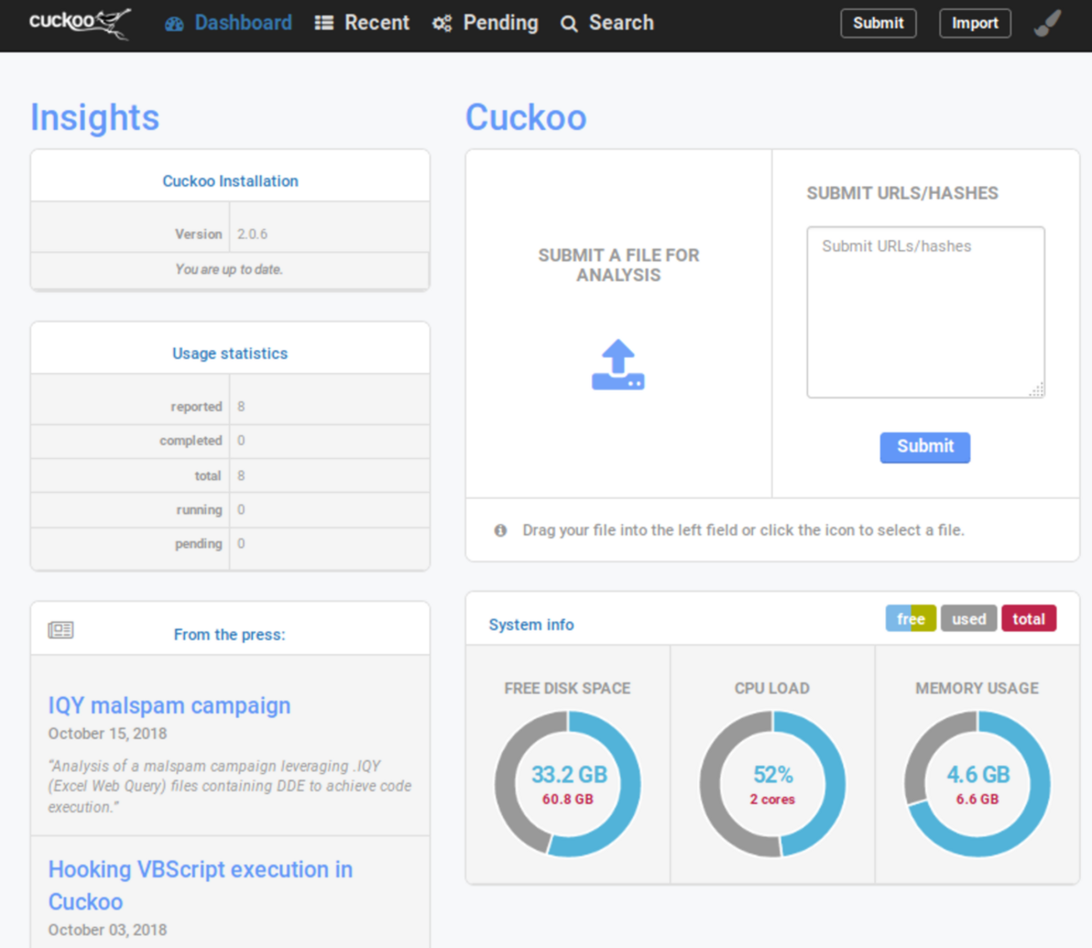Click the Submit button in top bar
The image size is (1092, 948).
[x=878, y=23]
